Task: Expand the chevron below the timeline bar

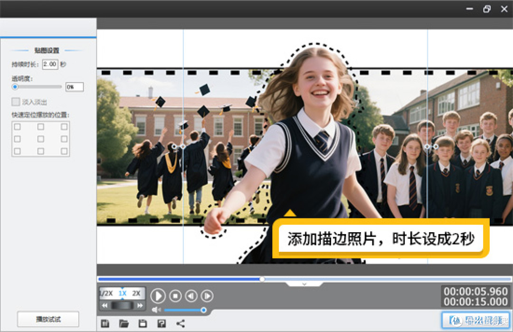Action: 304,284
